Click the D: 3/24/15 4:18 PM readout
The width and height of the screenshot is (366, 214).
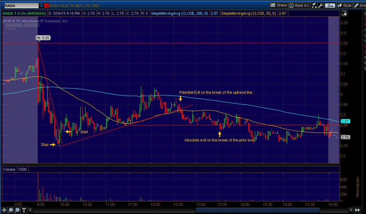pyautogui.click(x=64, y=14)
